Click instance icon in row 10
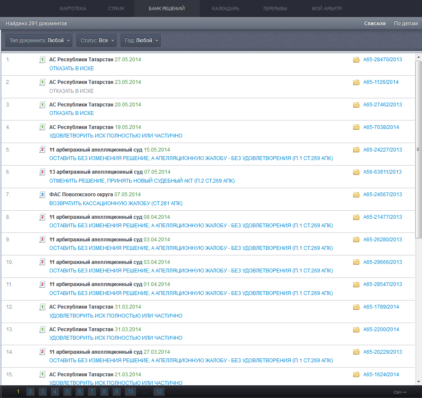 click(x=42, y=262)
